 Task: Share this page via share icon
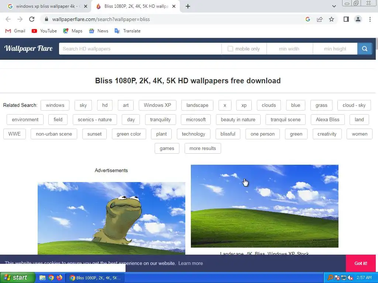point(320,19)
